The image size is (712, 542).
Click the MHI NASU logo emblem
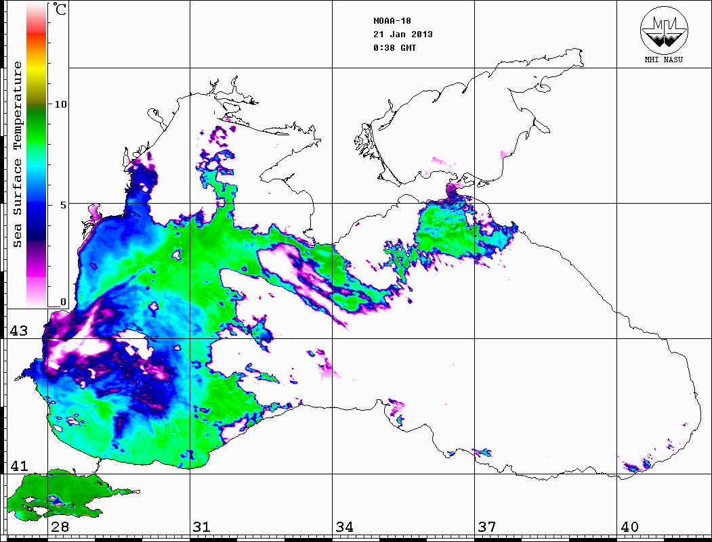click(664, 30)
